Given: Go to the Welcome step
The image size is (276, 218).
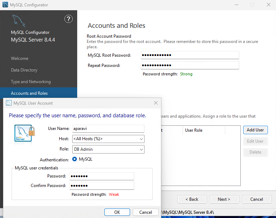Looking at the screenshot, I should tap(19, 58).
